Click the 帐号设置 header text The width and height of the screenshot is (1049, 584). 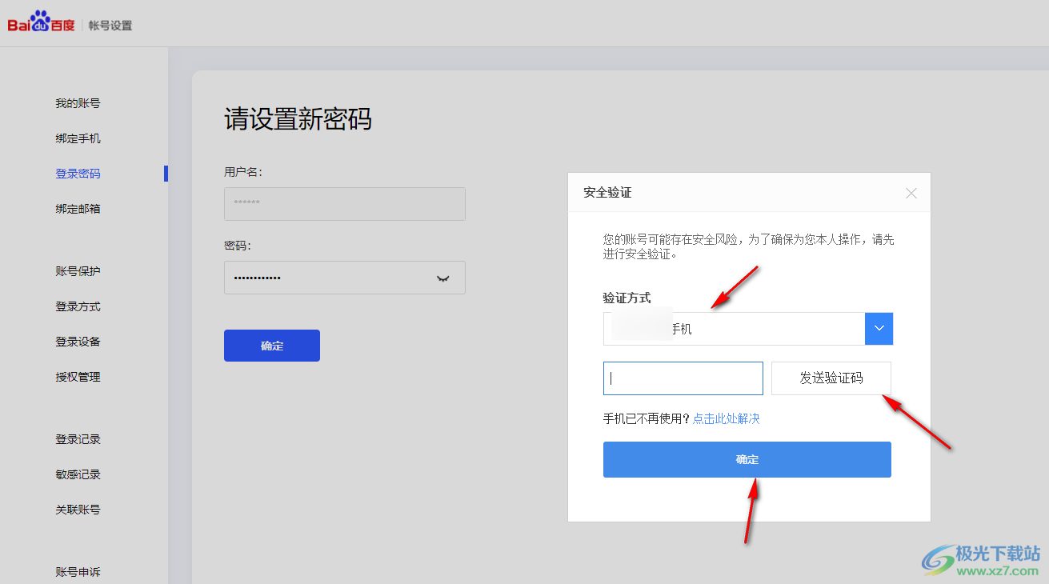point(110,26)
